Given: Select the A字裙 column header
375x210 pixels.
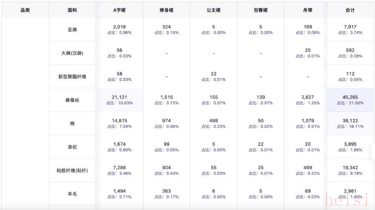Looking at the screenshot, I should click(x=119, y=10).
